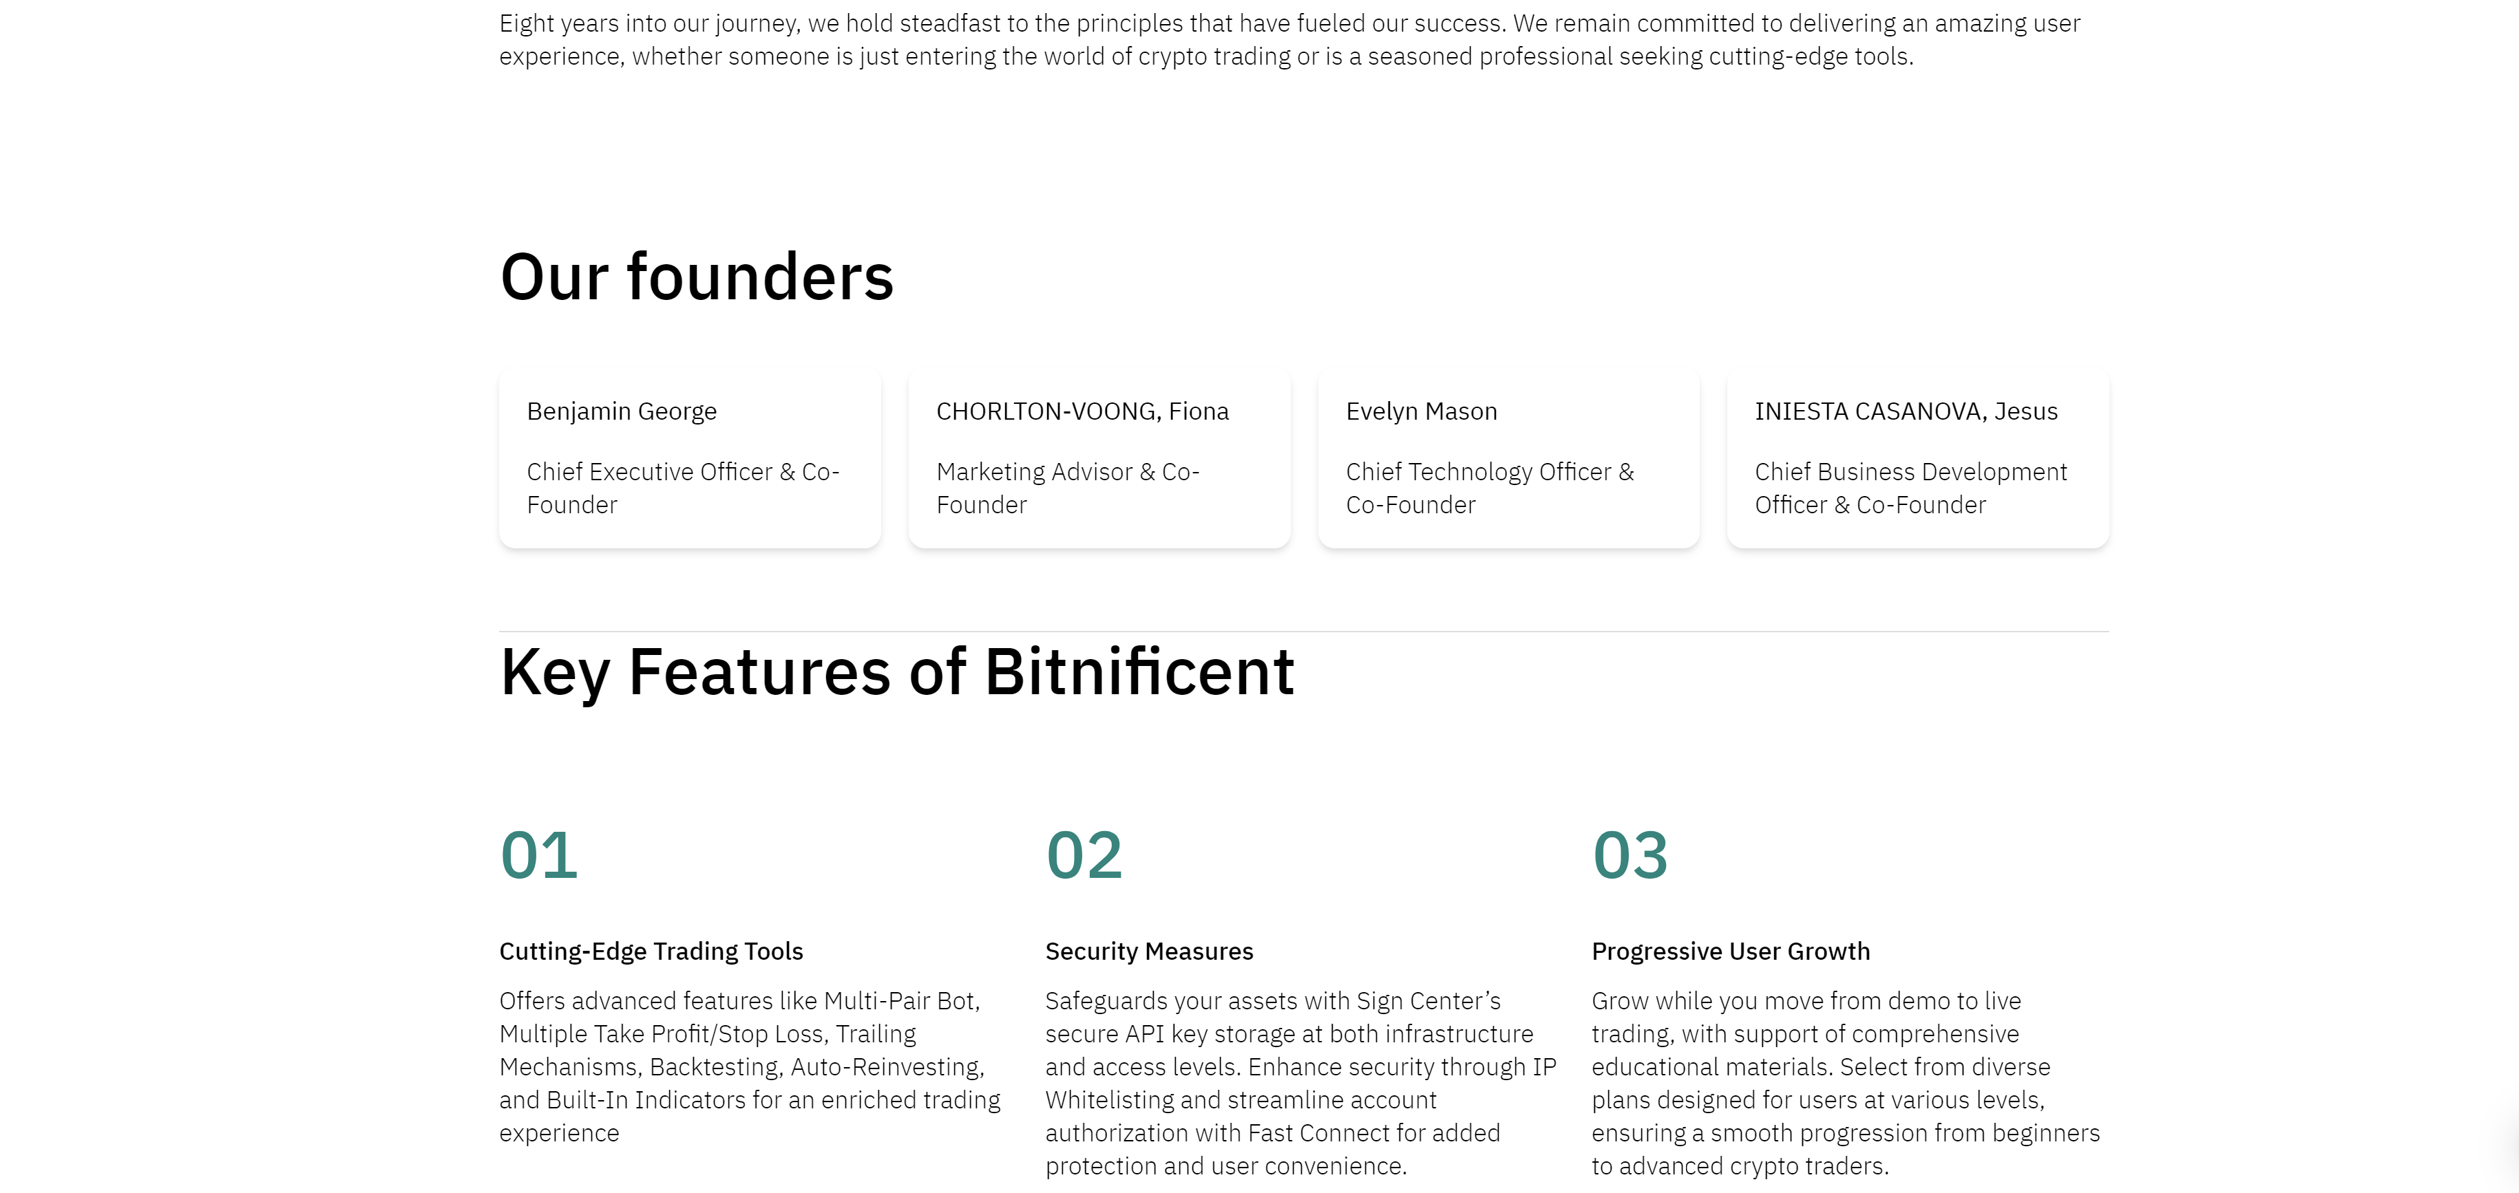
Task: Click the Sign Center API security description
Action: [x=1300, y=1083]
